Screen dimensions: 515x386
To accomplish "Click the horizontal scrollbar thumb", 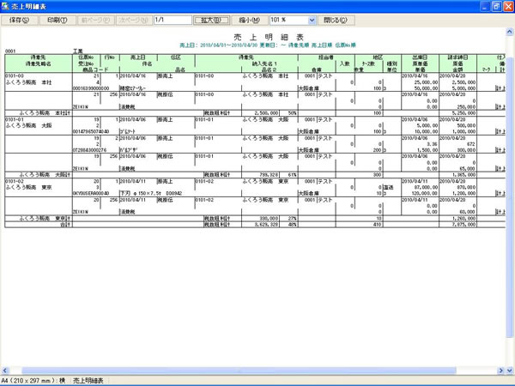I will coord(239,371).
